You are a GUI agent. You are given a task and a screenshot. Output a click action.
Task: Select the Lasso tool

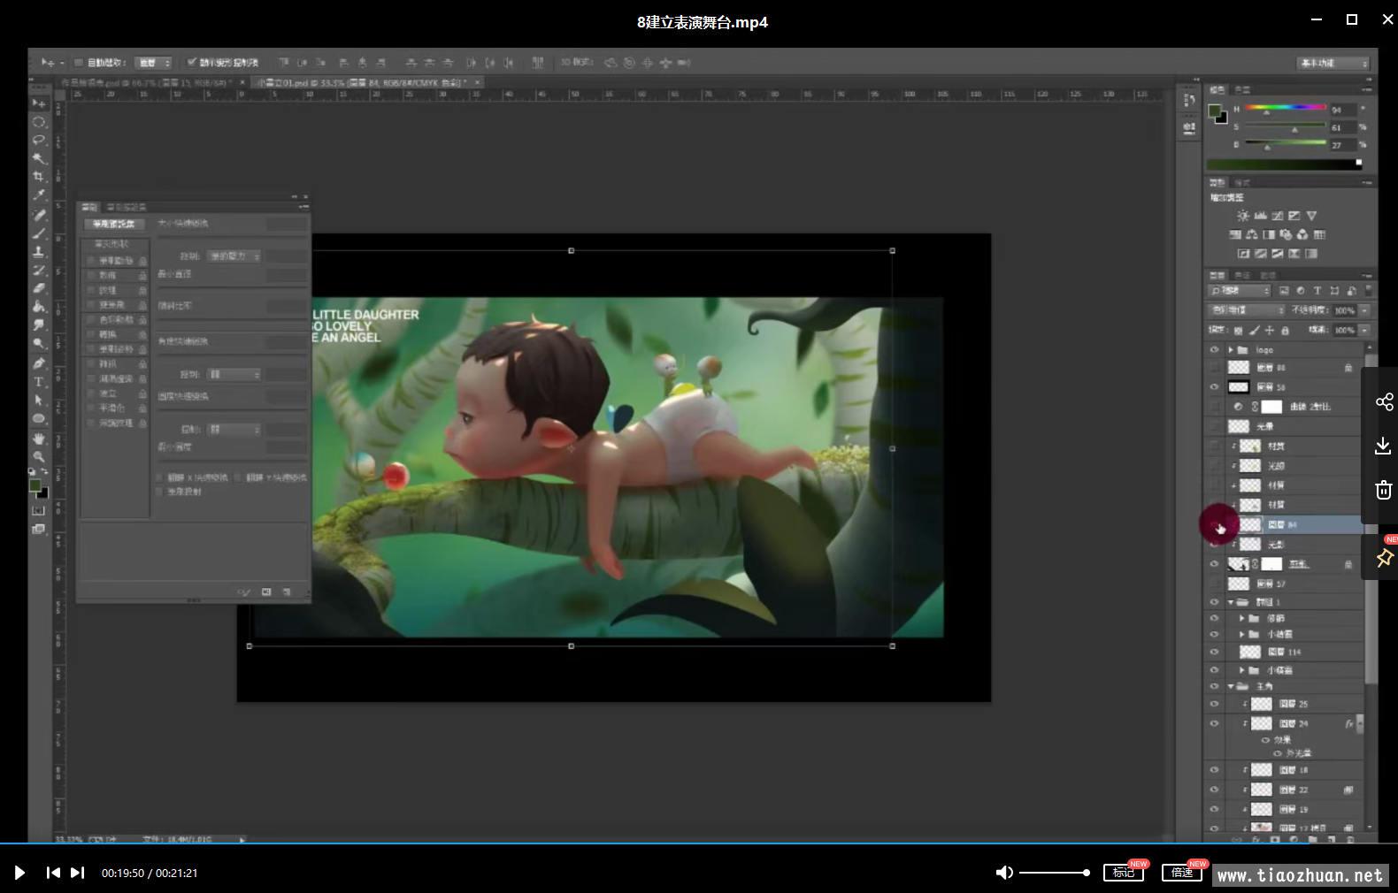tap(39, 140)
